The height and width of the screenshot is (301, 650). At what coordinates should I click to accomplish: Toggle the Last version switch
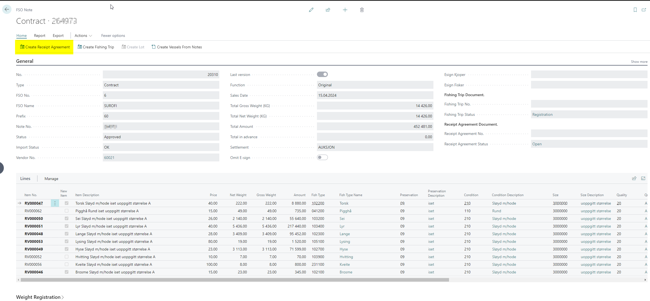[322, 74]
